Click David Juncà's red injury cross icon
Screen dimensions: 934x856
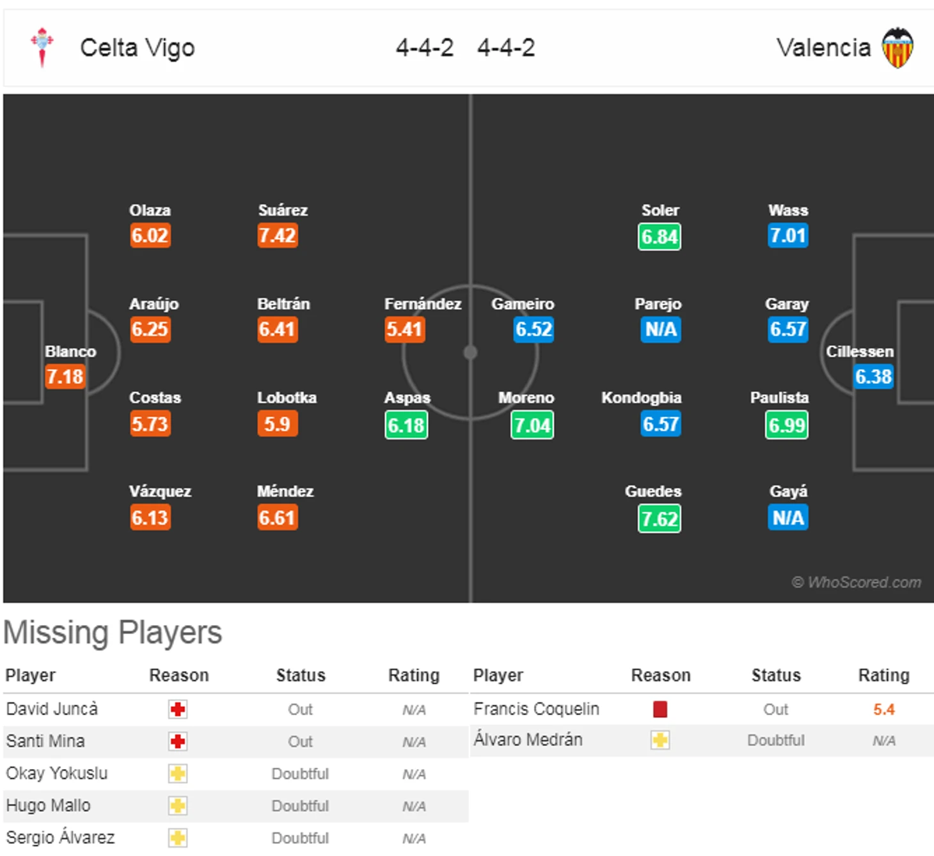pyautogui.click(x=178, y=709)
